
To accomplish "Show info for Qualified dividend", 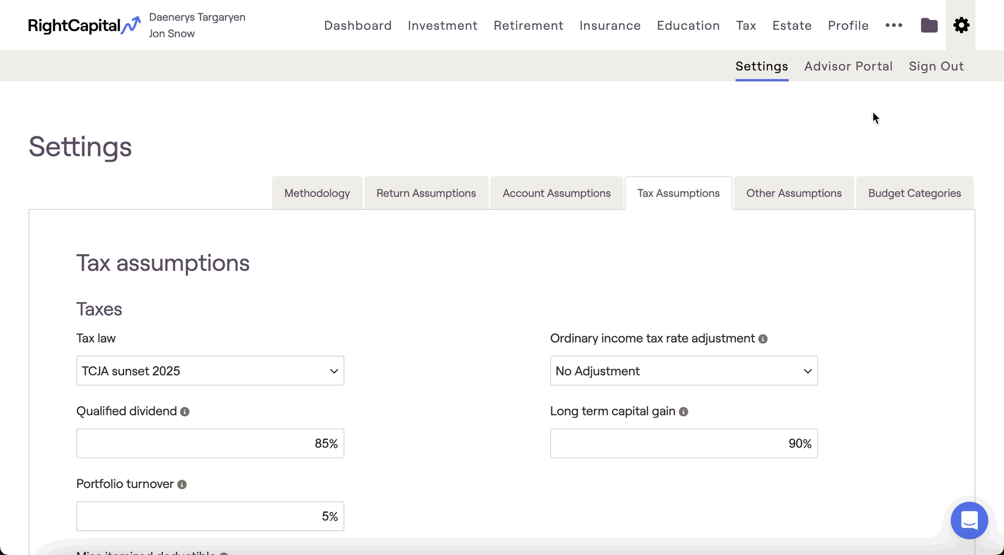I will [185, 412].
